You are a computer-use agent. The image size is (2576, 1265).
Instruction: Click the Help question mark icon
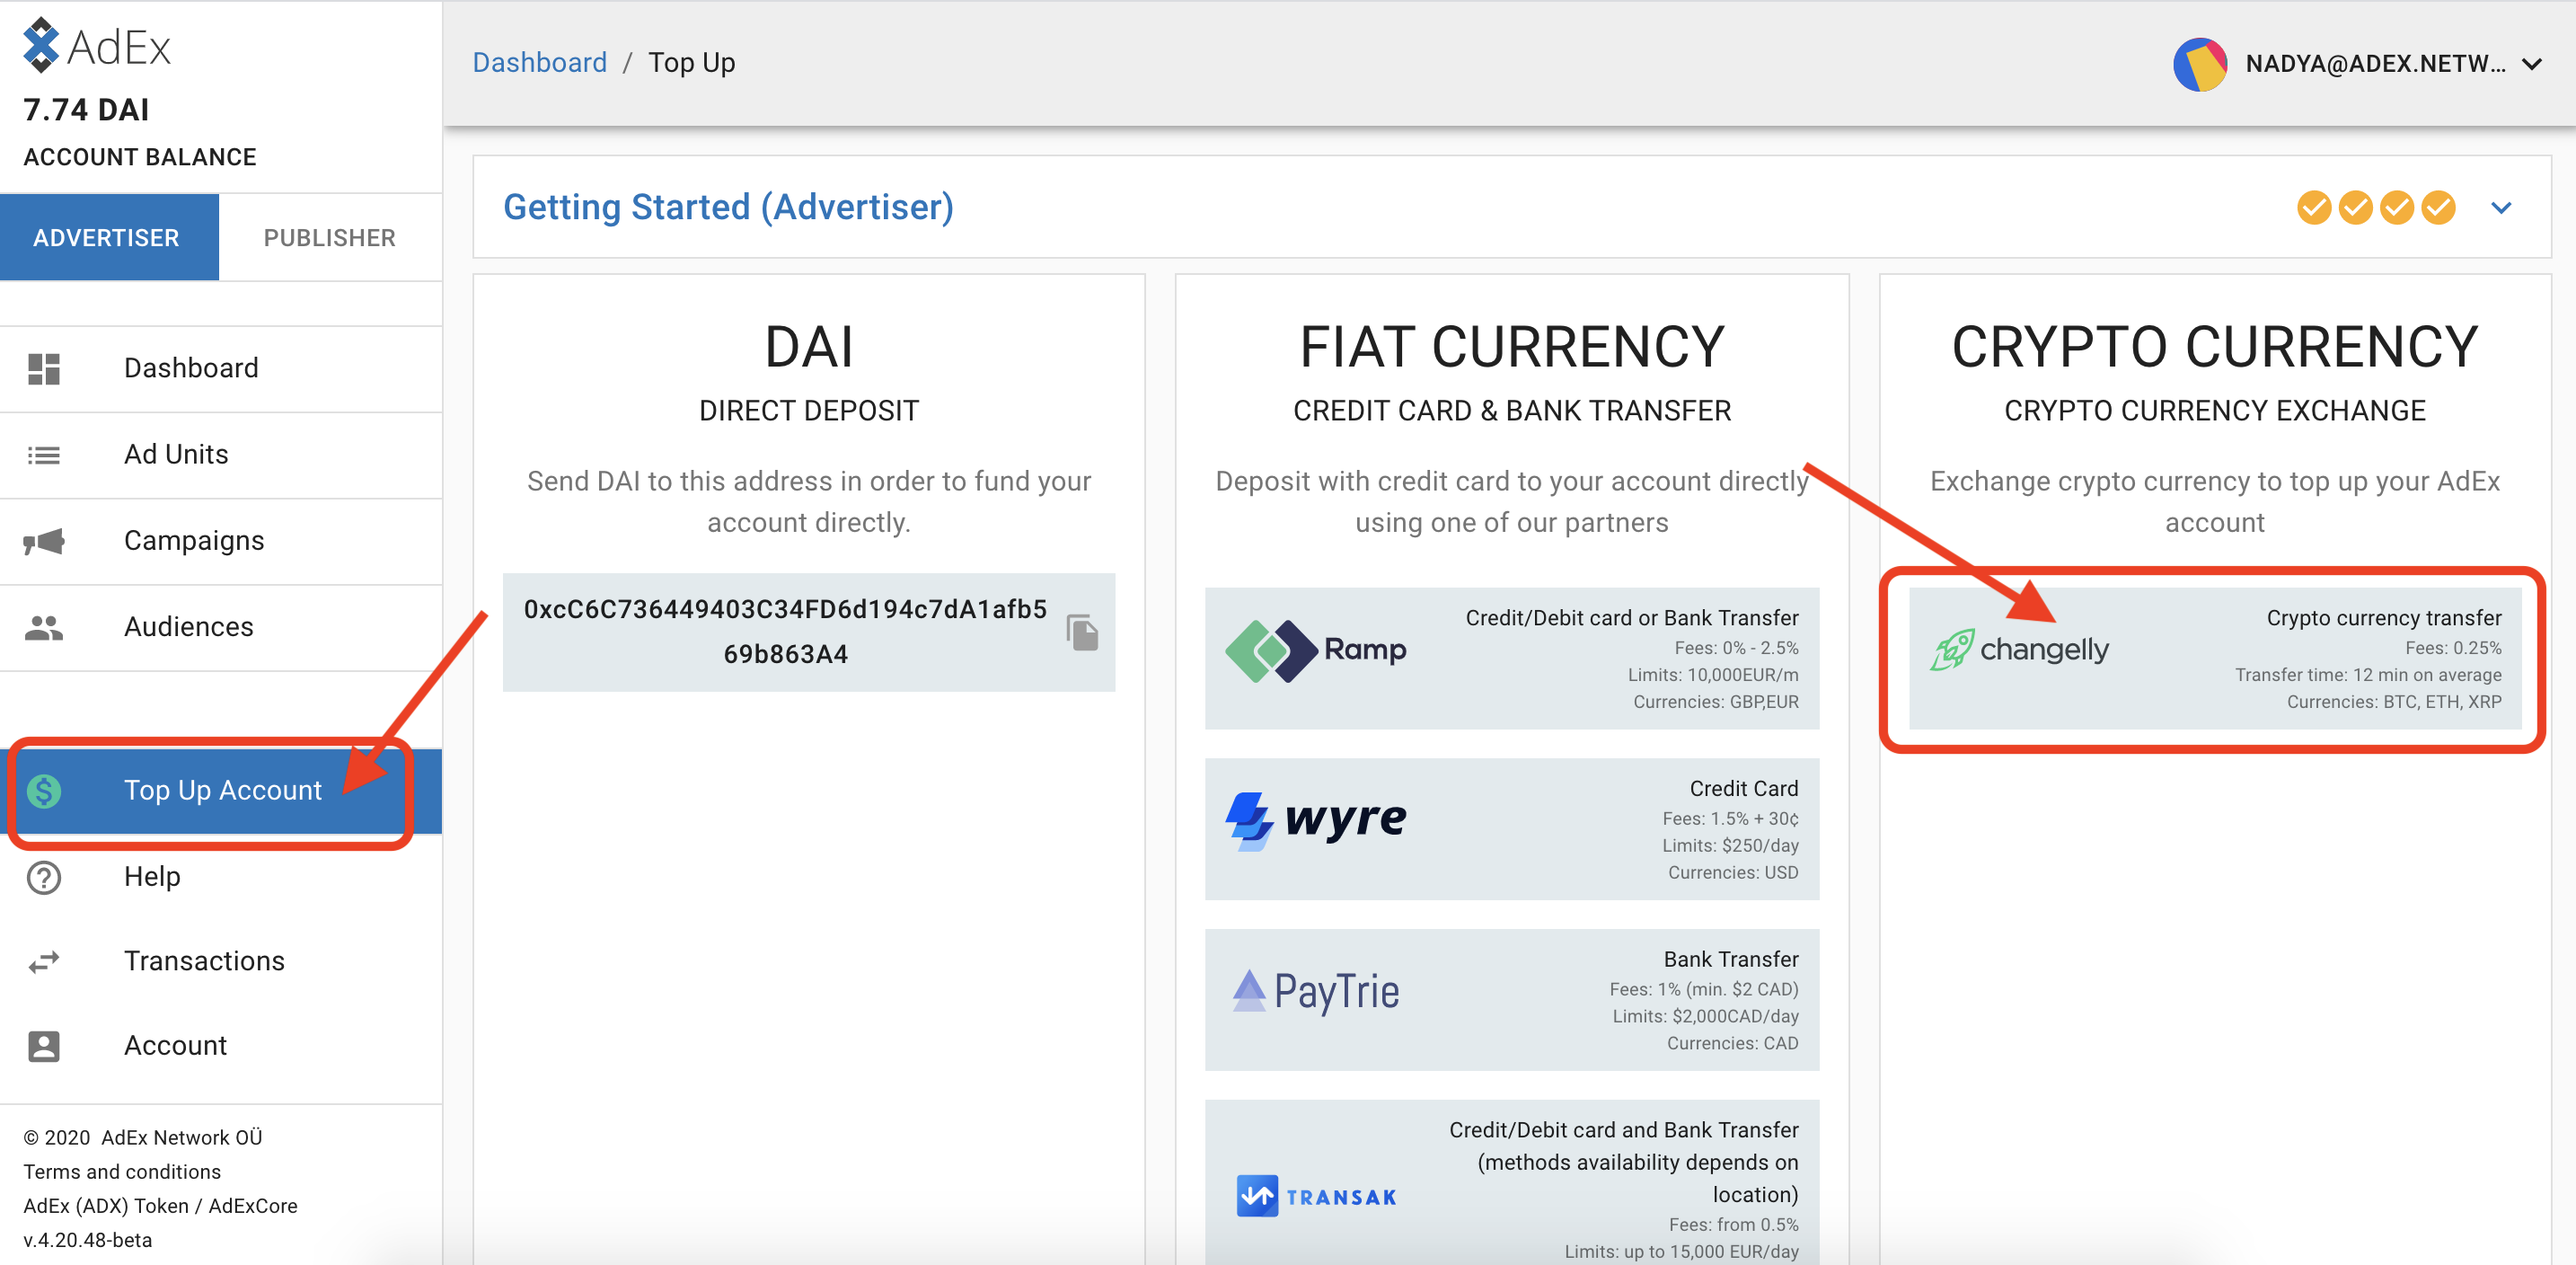point(44,877)
